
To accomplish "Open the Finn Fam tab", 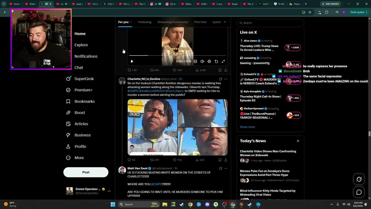I will [x=200, y=22].
